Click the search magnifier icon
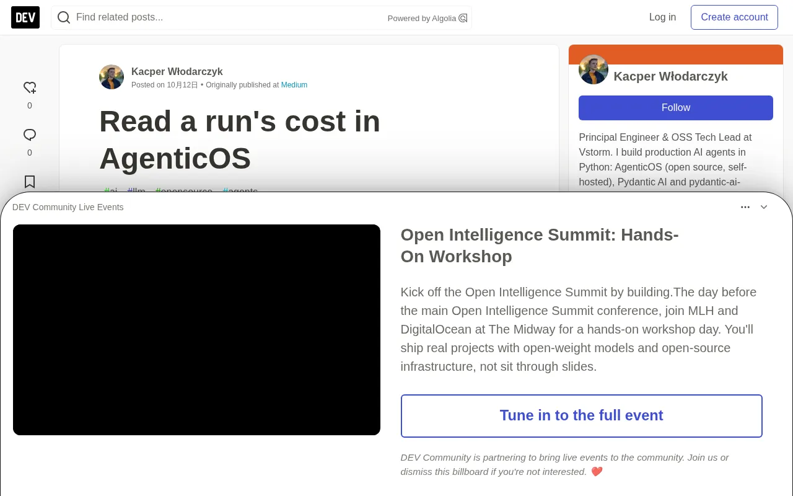 click(x=64, y=17)
